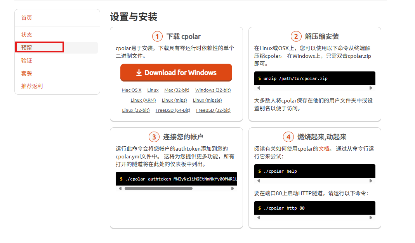Select 推荐返利 in the sidebar
Screen dimensions: 415x243
(32, 86)
